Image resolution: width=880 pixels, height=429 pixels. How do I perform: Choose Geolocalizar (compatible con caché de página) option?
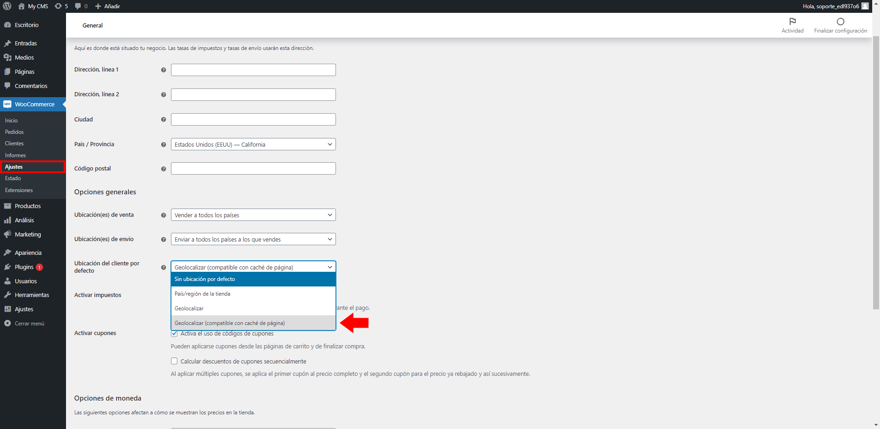click(253, 323)
